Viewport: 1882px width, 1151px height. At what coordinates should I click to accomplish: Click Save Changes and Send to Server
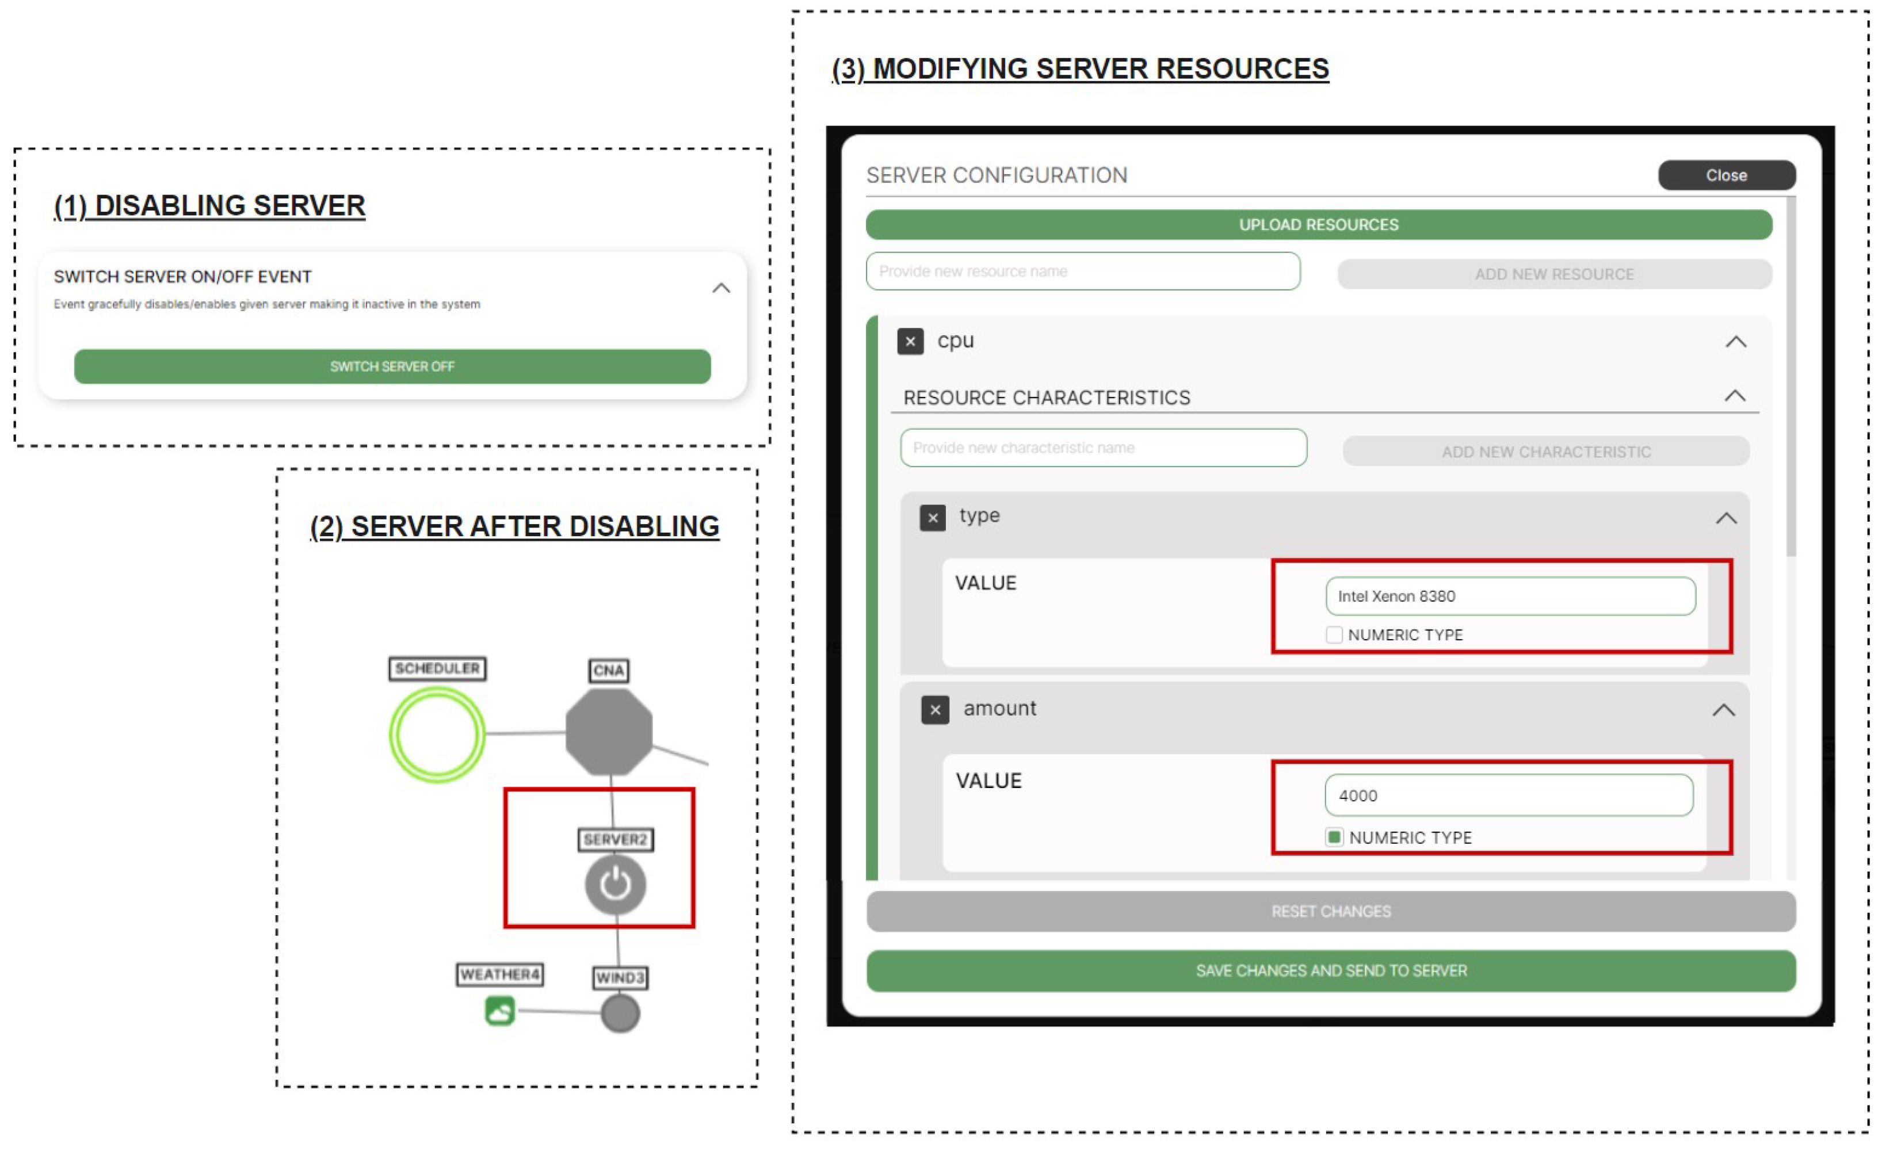[1331, 971]
